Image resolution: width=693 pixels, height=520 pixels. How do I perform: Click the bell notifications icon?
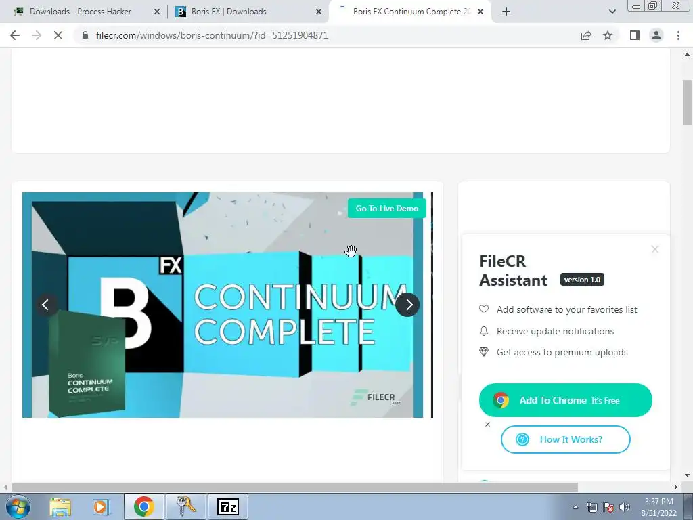484,331
